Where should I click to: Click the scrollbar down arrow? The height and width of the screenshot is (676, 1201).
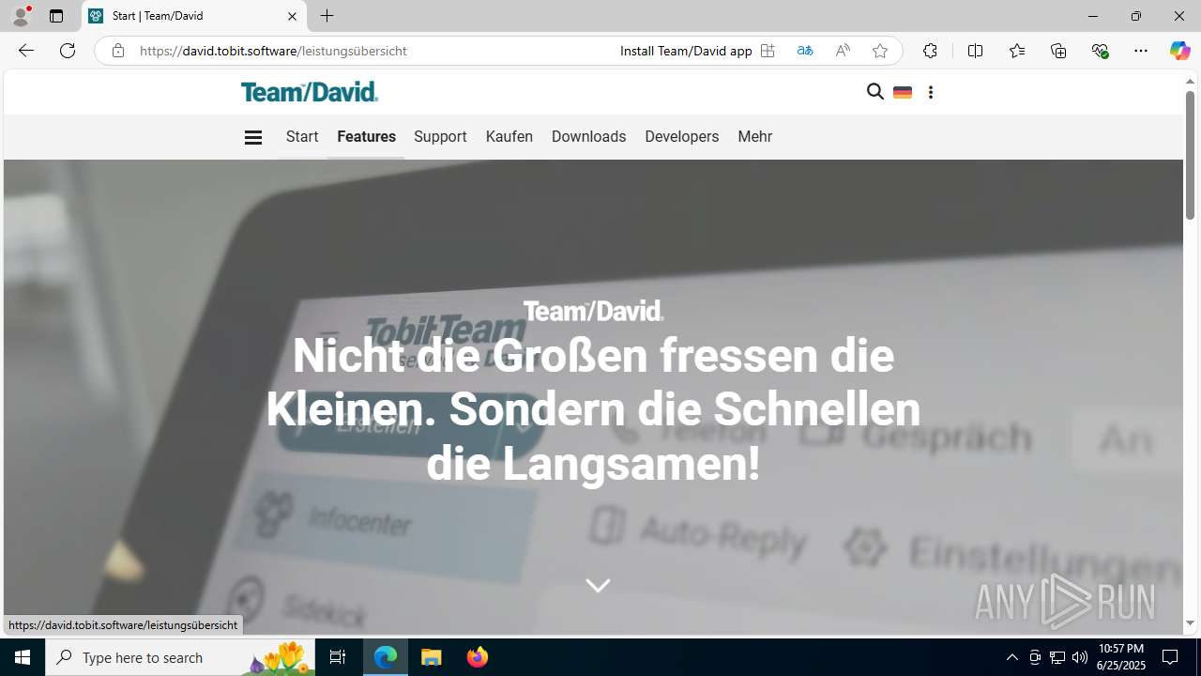pos(1190,623)
